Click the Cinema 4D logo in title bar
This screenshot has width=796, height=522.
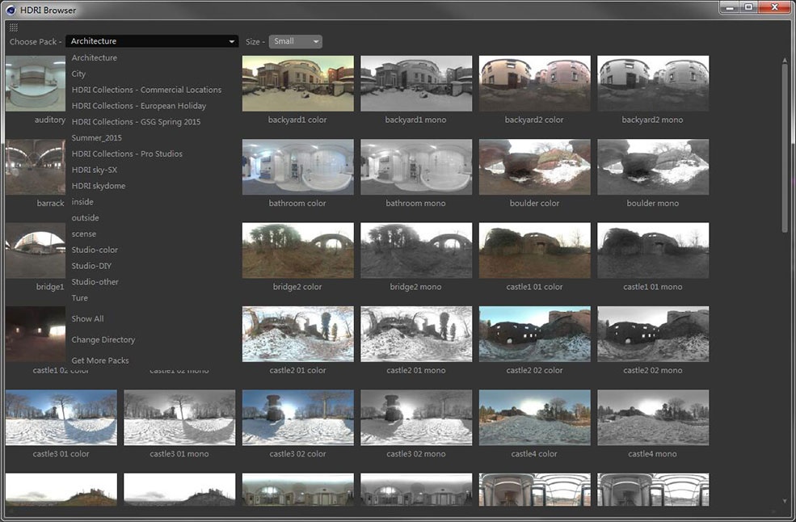pos(11,10)
